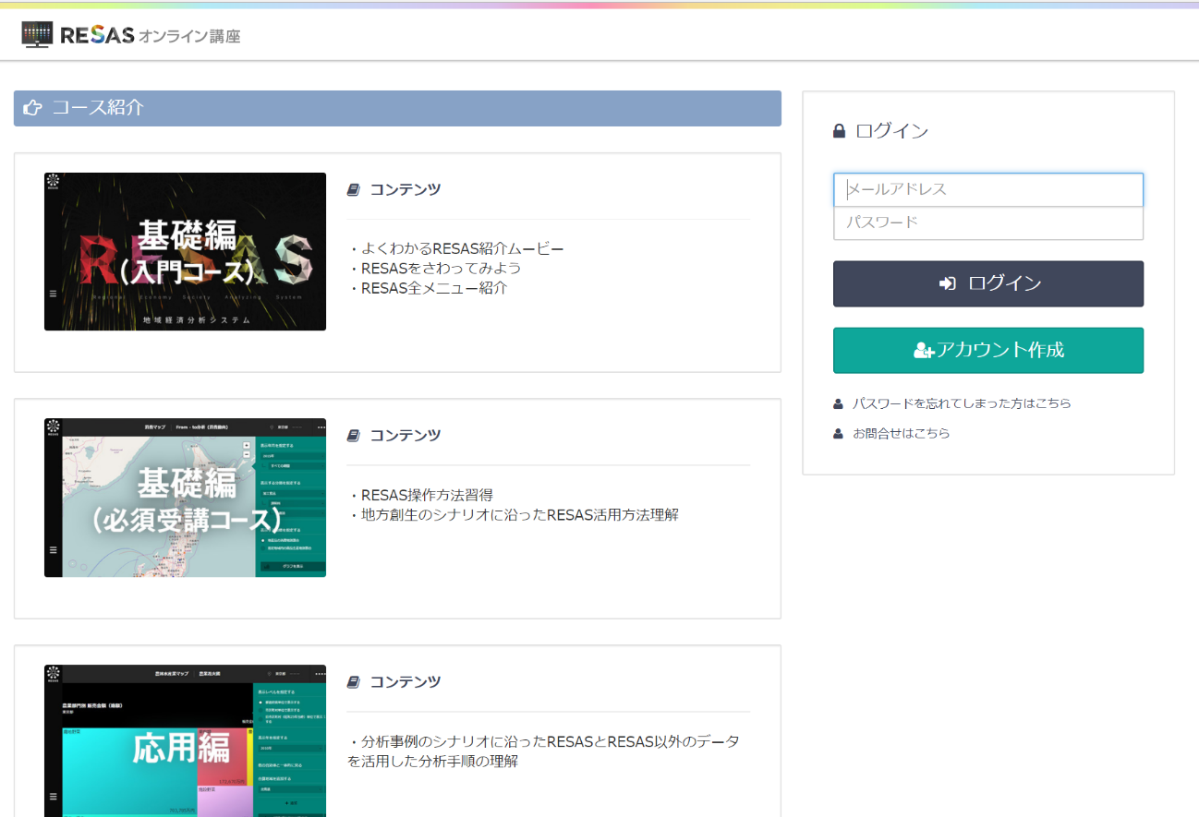Click the RESAS logo on the 応用編 thumbnail
This screenshot has width=1199, height=817.
point(53,675)
